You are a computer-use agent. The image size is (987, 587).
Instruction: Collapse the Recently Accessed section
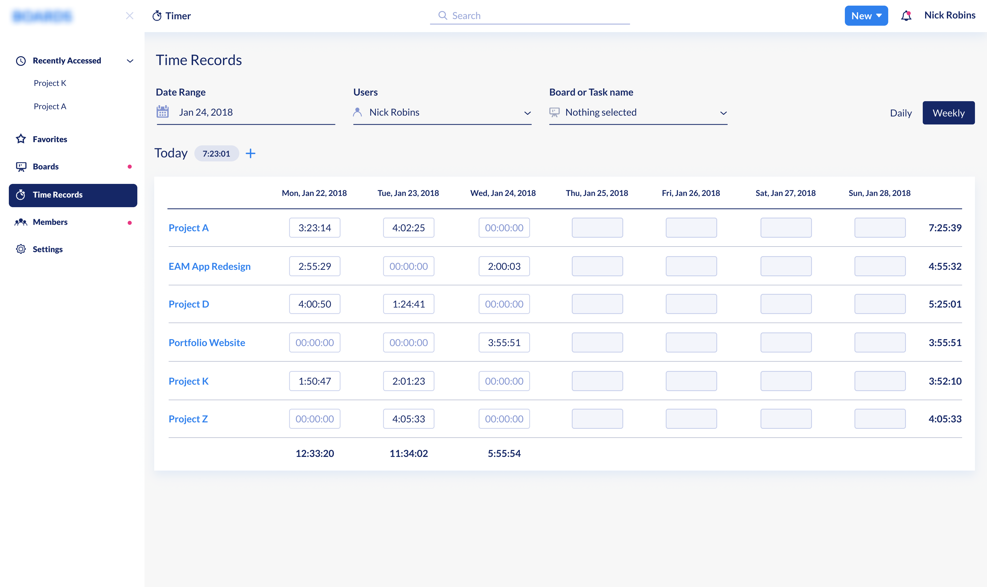click(130, 60)
